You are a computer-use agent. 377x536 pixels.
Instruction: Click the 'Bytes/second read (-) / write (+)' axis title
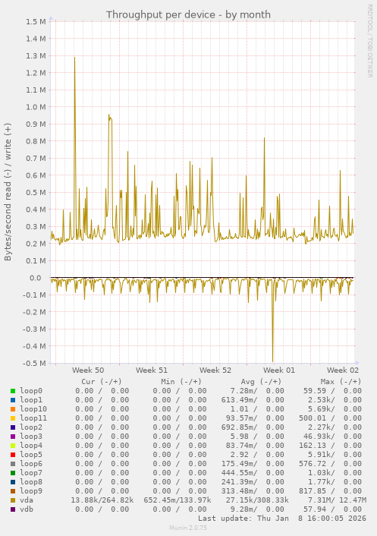pos(8,192)
